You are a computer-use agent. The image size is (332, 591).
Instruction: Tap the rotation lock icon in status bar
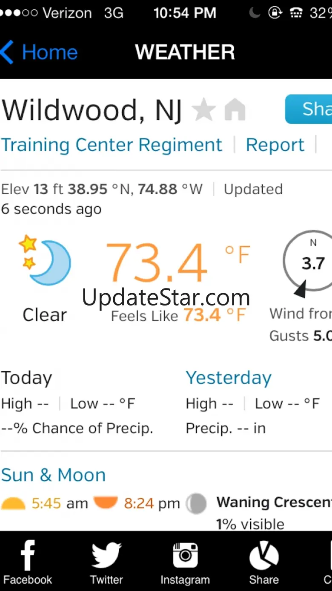point(275,13)
